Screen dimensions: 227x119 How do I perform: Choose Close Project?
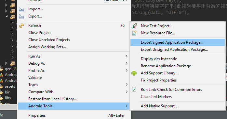[40, 33]
